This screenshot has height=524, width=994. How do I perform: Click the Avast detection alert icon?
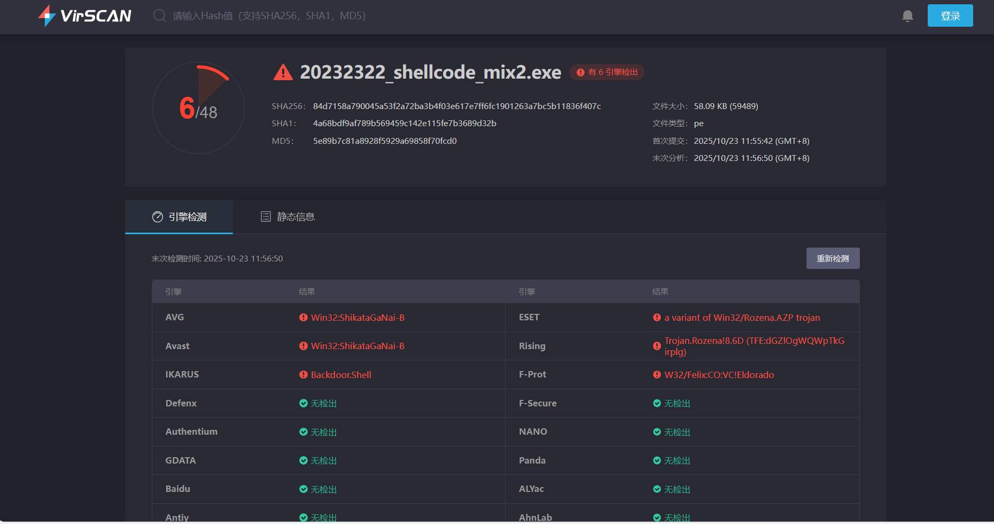click(x=304, y=346)
